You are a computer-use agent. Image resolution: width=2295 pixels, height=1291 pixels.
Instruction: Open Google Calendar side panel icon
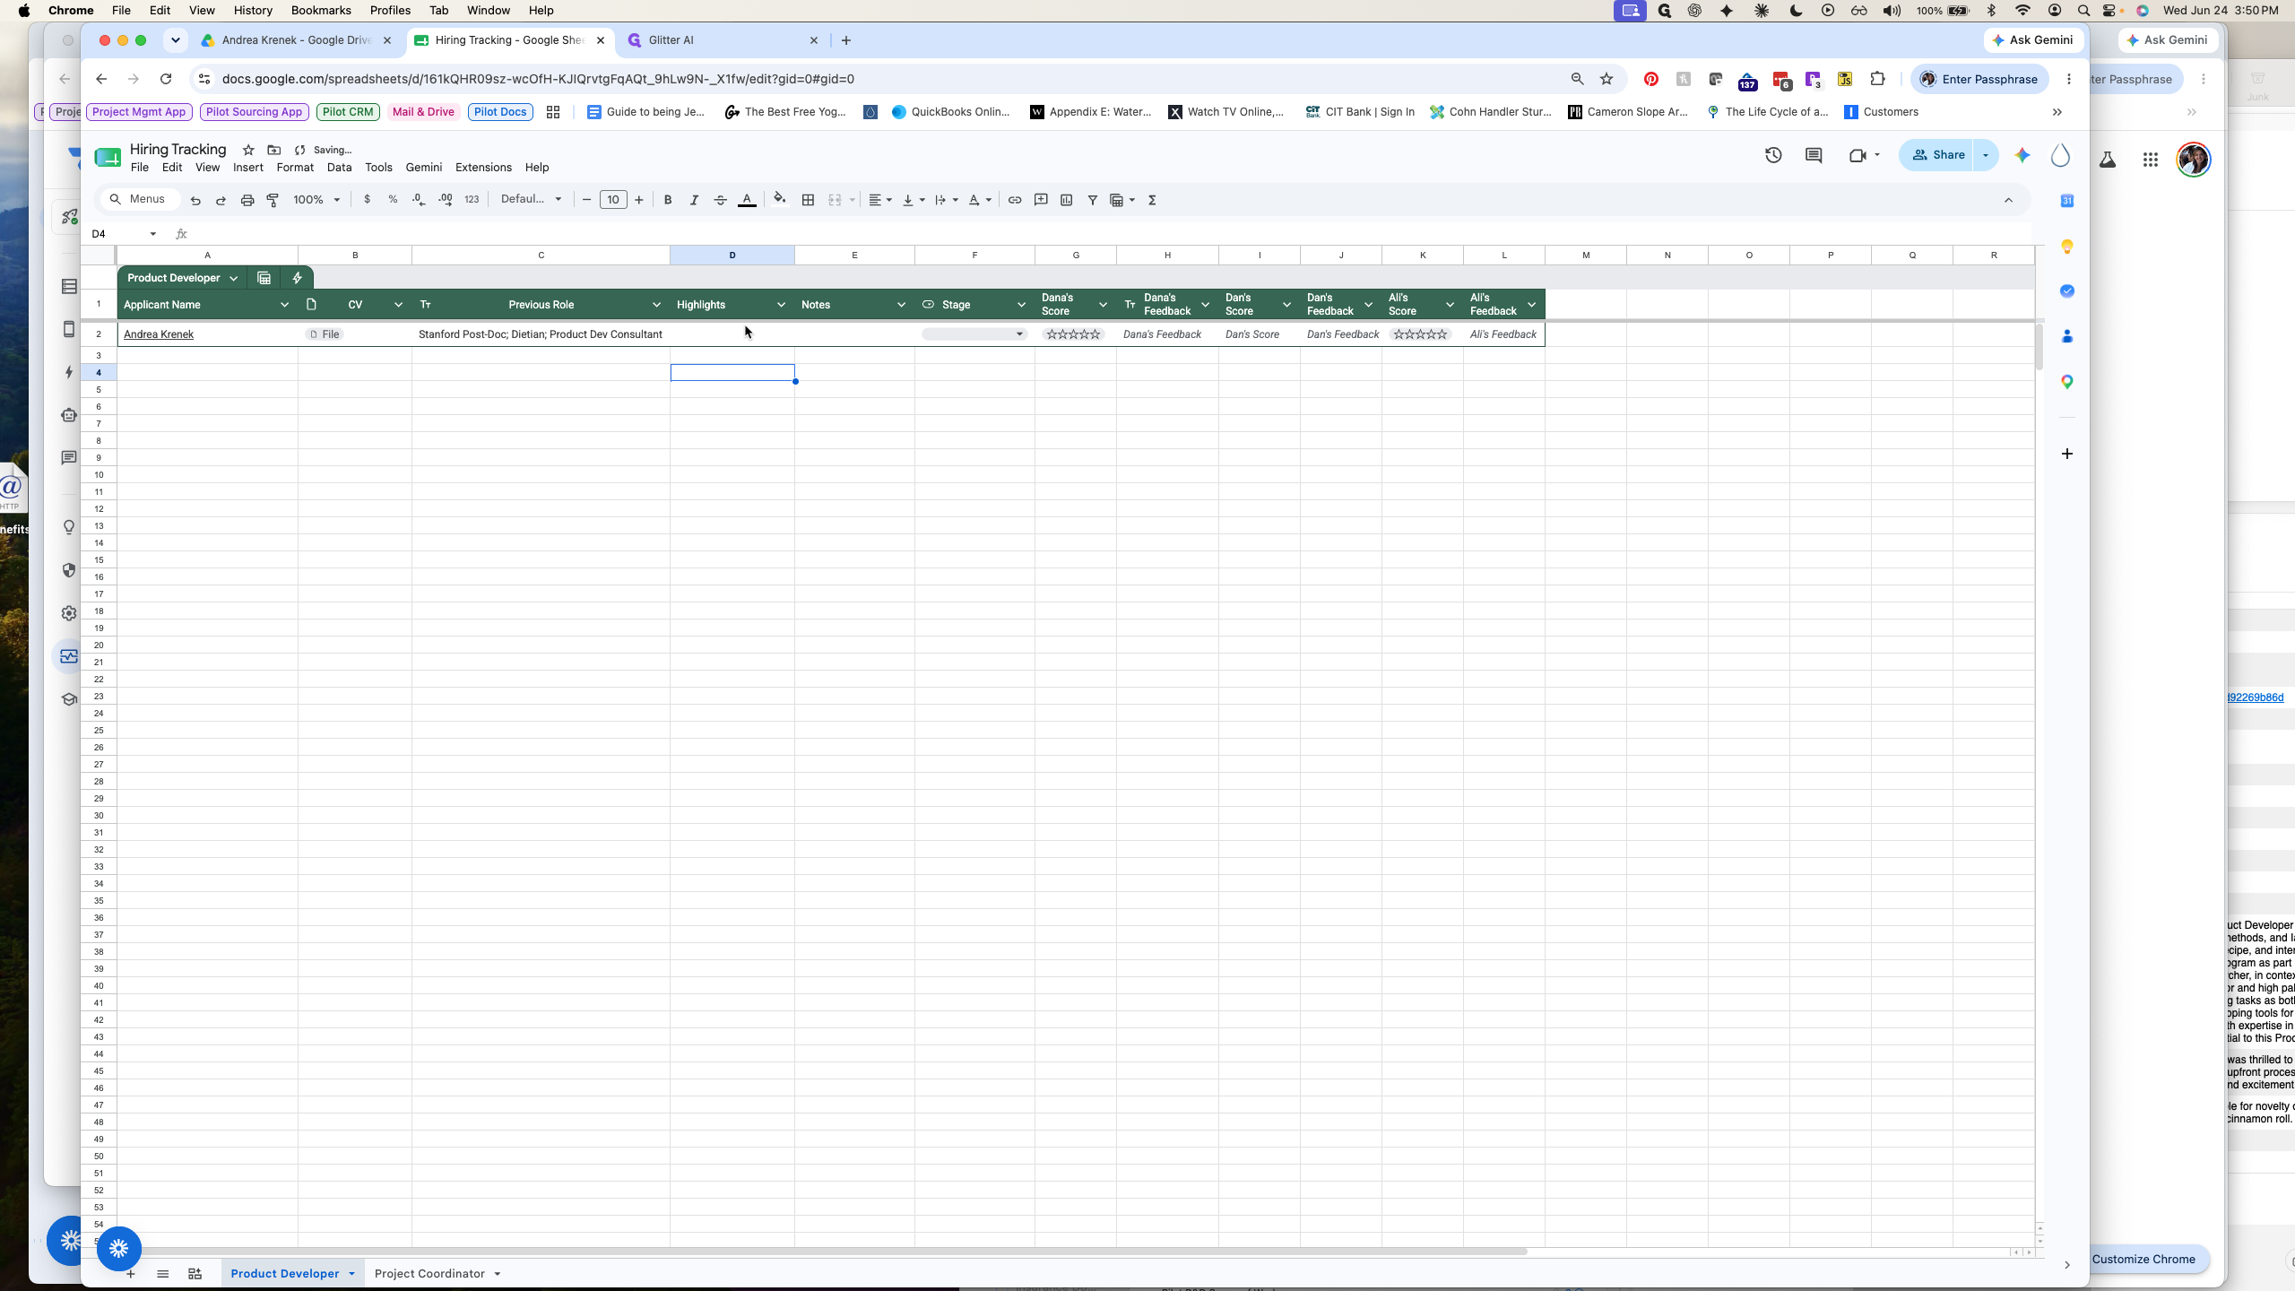coord(2067,201)
